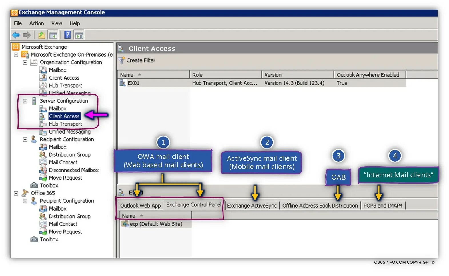Switch to Exchange Control Panel tab

click(x=194, y=205)
